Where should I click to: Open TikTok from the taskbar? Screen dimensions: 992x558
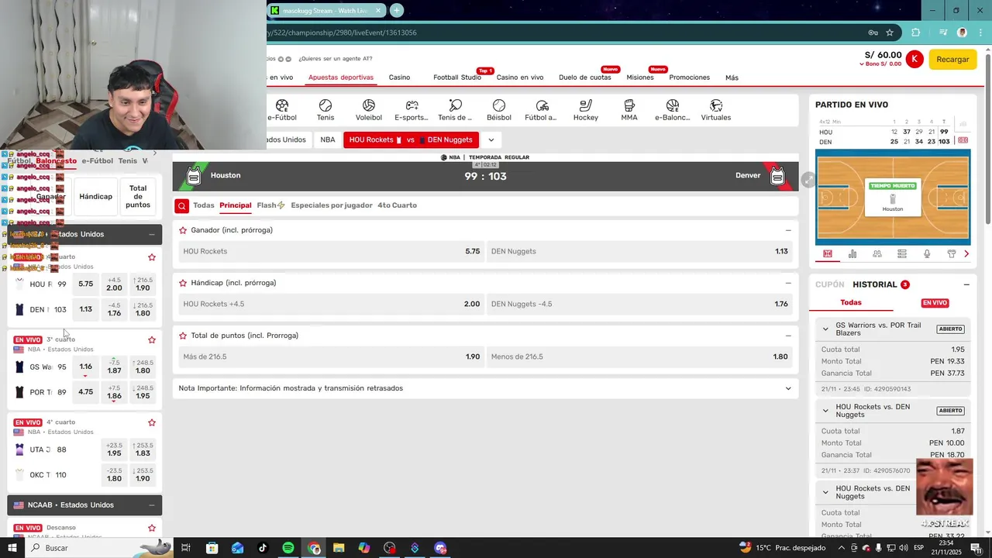tap(263, 548)
